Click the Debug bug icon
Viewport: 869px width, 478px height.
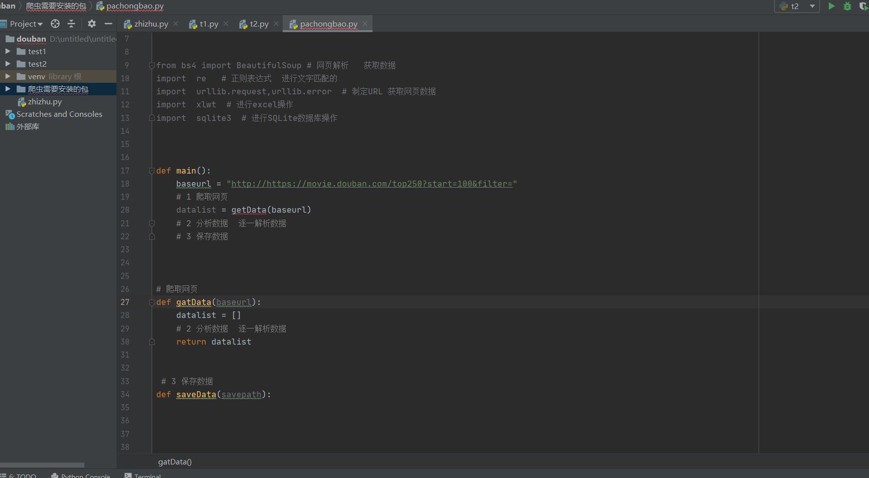pyautogui.click(x=847, y=6)
